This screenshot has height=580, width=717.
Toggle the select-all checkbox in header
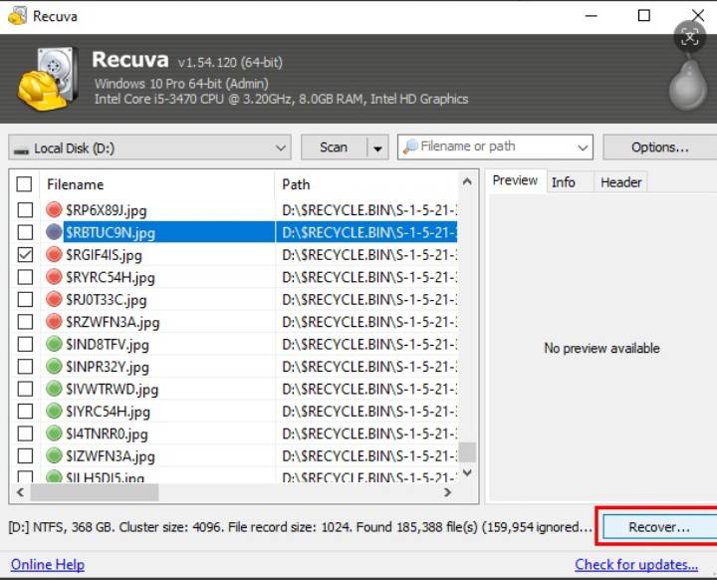point(24,184)
